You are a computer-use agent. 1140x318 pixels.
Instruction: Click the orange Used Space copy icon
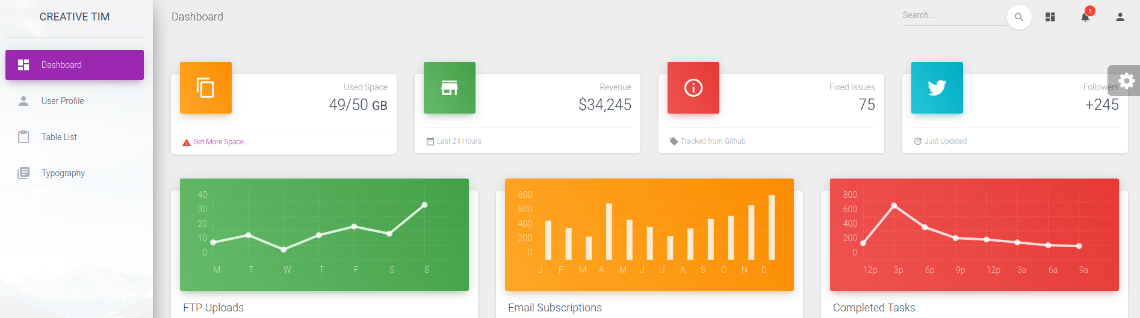tap(206, 88)
